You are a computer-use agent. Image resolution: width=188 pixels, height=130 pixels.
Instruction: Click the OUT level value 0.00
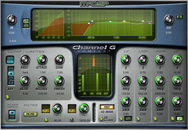point(169,33)
